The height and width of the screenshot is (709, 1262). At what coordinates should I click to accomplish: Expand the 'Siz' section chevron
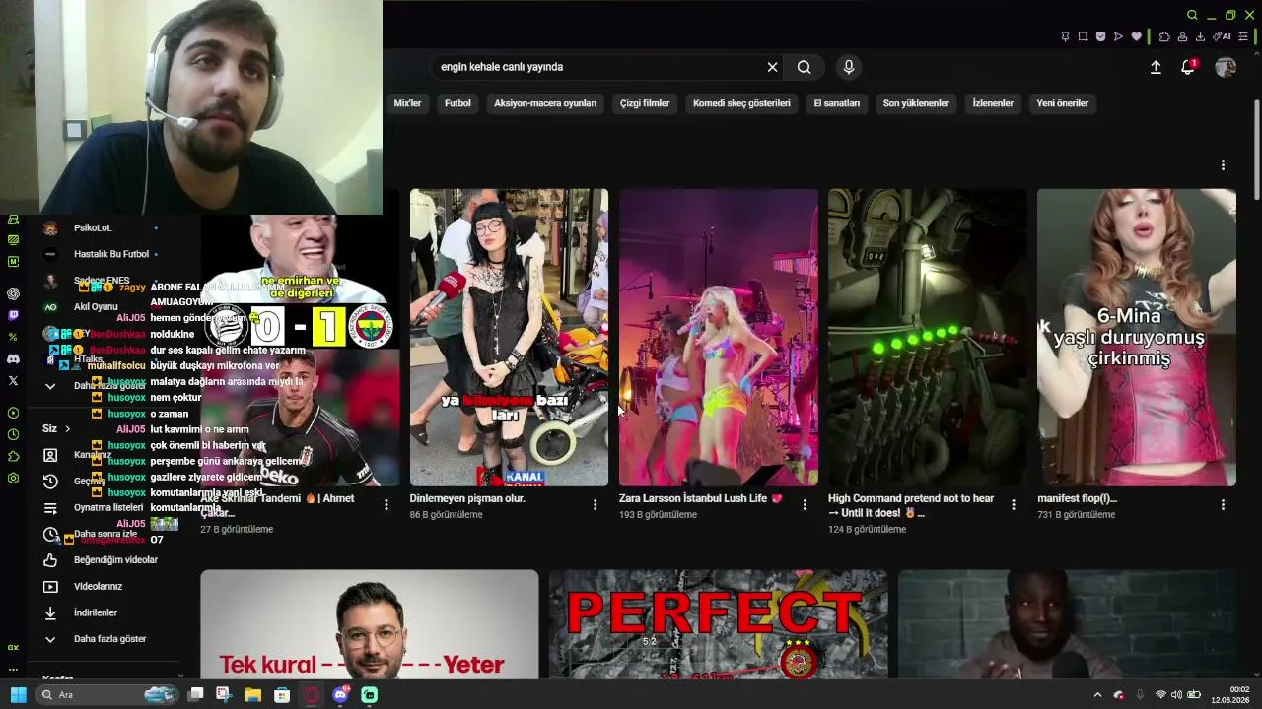pos(67,429)
